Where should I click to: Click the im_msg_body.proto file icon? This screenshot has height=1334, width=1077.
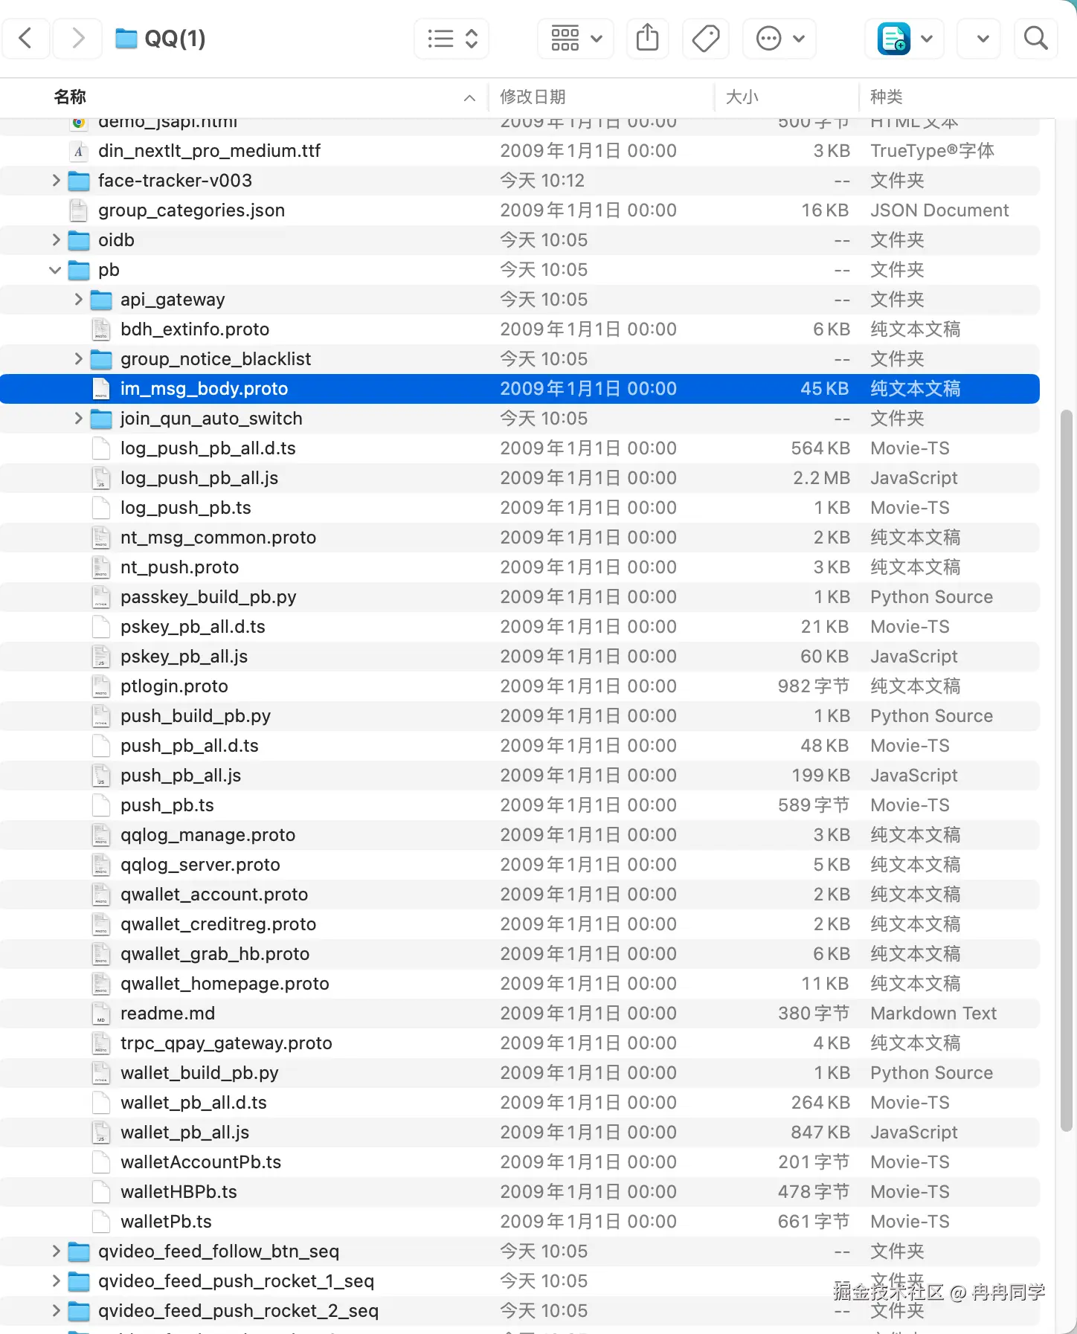pyautogui.click(x=101, y=389)
